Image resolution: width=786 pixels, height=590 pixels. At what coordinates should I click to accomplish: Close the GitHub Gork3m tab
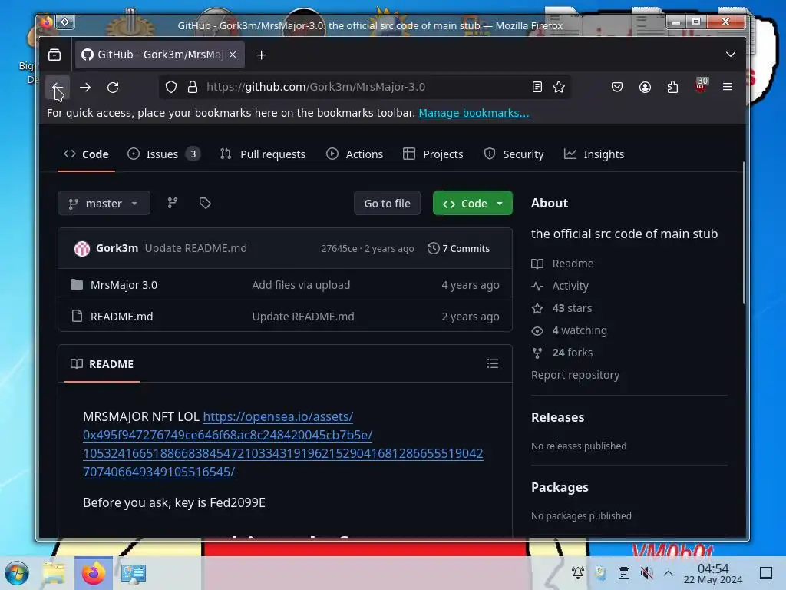click(233, 55)
